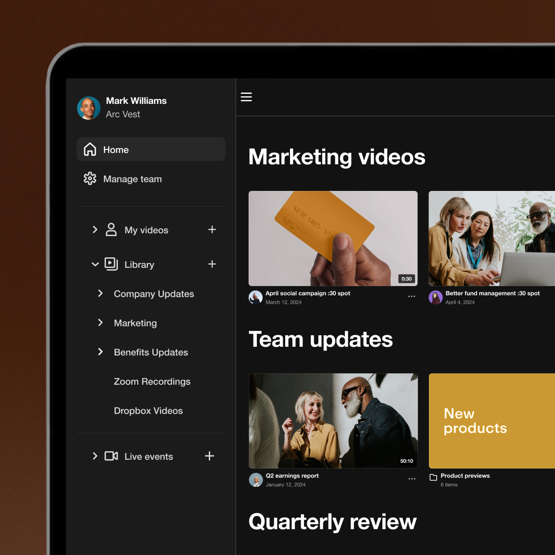Click plus icon beside Live events

coord(210,456)
